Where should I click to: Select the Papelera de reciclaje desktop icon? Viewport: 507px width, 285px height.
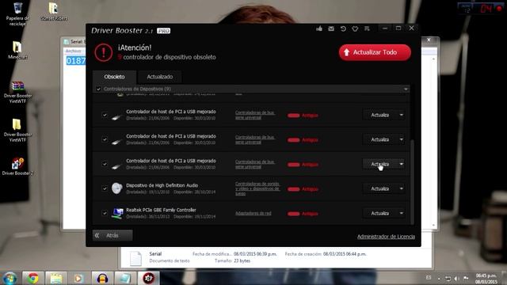[17, 14]
